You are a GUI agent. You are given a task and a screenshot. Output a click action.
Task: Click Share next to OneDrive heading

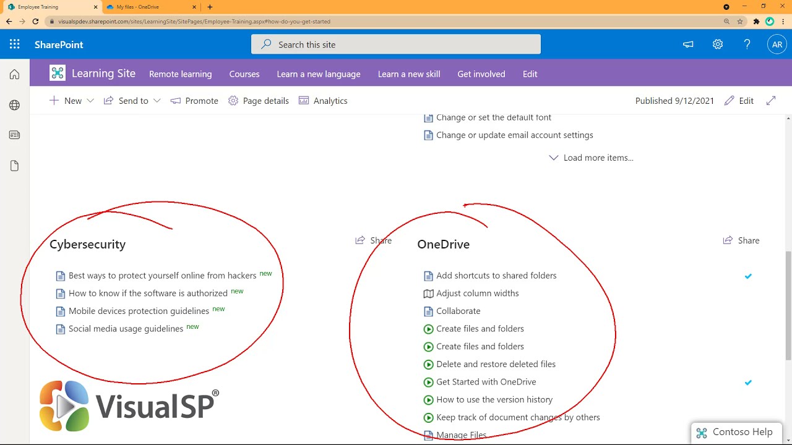(x=741, y=240)
